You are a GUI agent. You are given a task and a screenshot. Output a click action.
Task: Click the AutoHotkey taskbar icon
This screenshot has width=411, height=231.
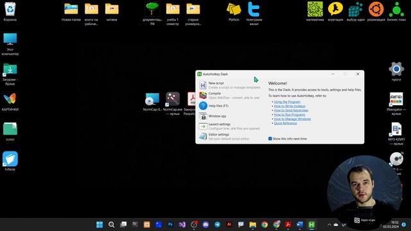311,225
